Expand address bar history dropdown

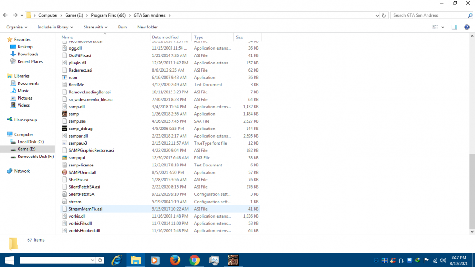click(x=377, y=15)
